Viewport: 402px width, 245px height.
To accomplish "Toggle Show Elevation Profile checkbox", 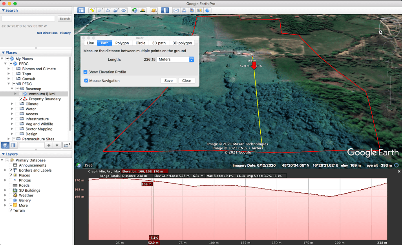I will pos(85,72).
